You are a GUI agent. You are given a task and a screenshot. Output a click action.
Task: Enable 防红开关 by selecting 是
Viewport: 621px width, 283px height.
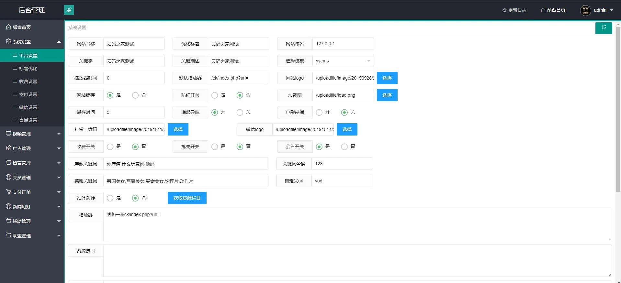(215, 95)
